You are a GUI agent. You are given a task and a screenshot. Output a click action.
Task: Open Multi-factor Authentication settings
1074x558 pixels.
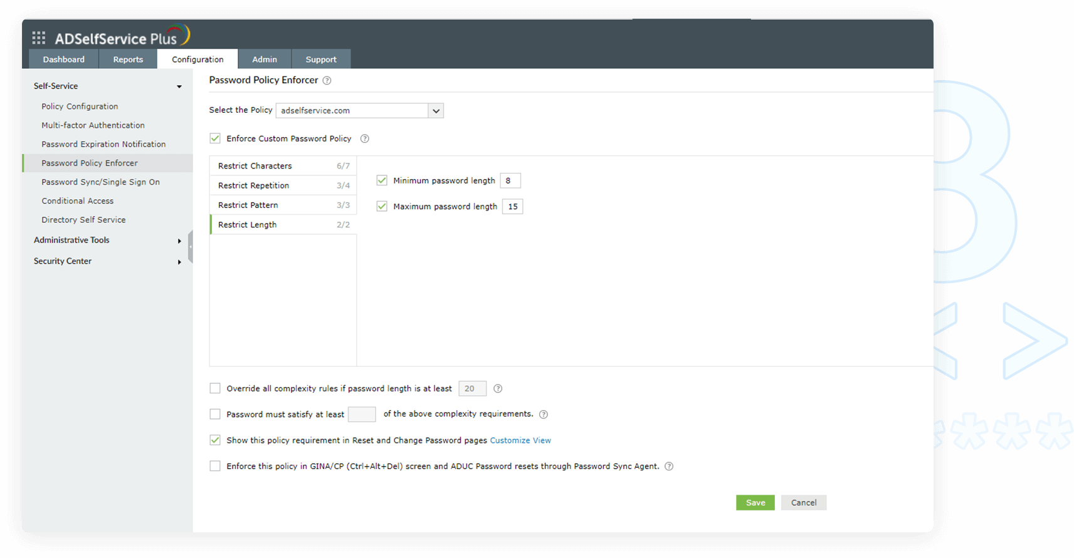pos(93,125)
